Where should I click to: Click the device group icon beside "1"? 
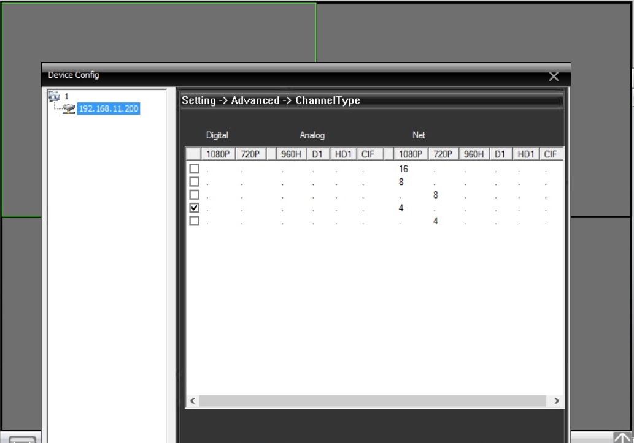tap(55, 96)
